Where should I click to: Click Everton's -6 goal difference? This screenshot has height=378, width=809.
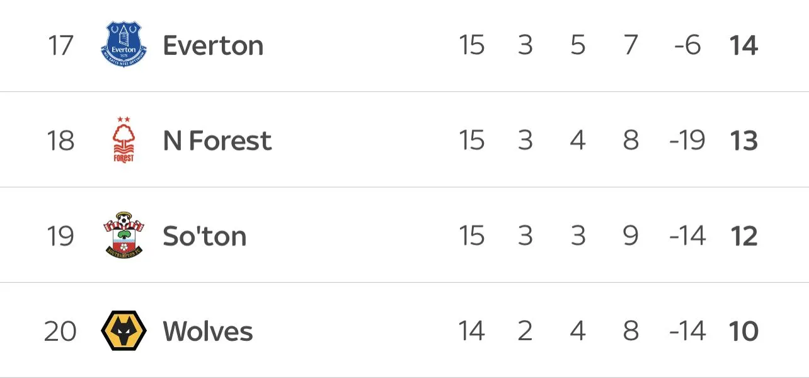[x=687, y=45]
